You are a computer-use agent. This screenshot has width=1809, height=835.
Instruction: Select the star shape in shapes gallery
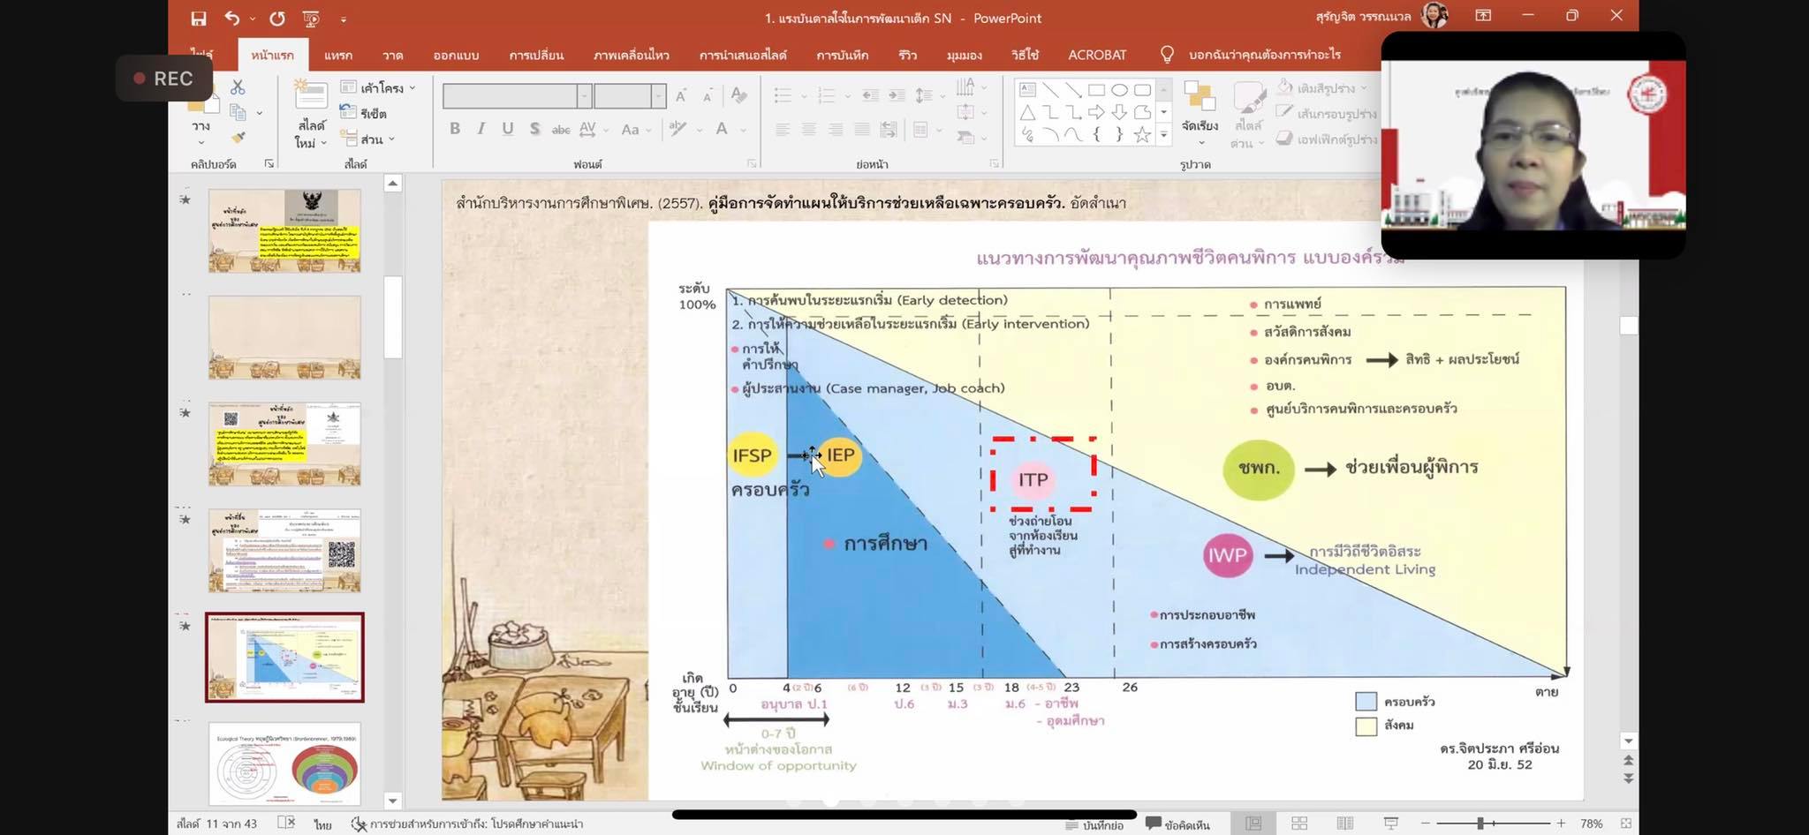[x=1142, y=135]
